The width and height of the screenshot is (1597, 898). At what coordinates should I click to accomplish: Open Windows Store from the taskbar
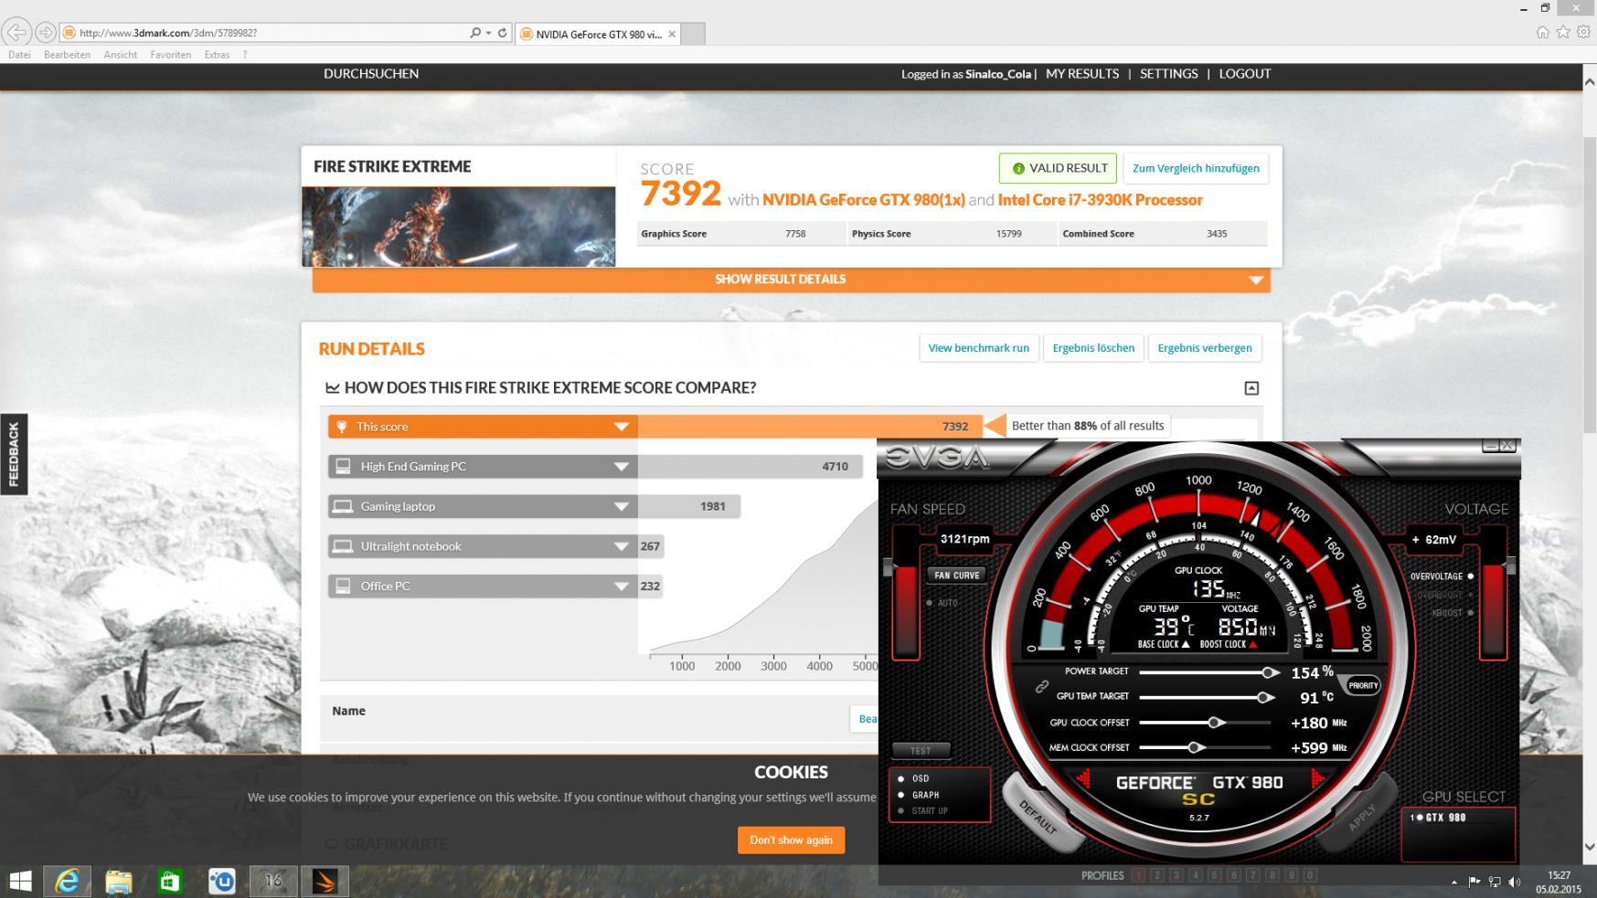coord(170,881)
